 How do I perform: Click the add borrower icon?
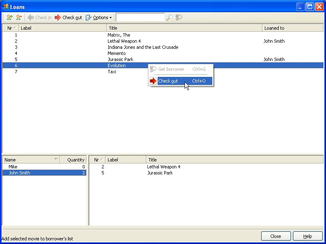coord(9,17)
